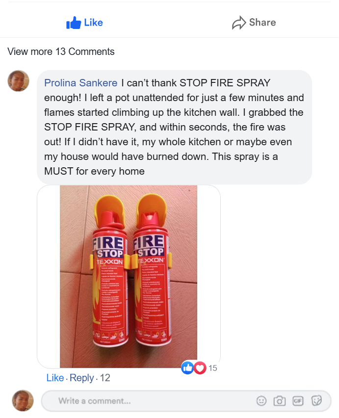Click the red heart reaction badge
The image size is (339, 418).
200,368
